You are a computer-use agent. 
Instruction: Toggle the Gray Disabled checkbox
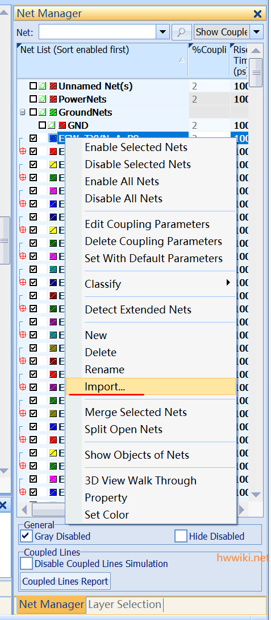[x=27, y=536]
